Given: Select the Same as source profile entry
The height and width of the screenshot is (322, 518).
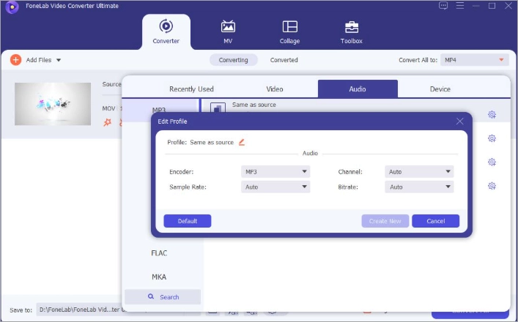Looking at the screenshot, I should click(254, 105).
